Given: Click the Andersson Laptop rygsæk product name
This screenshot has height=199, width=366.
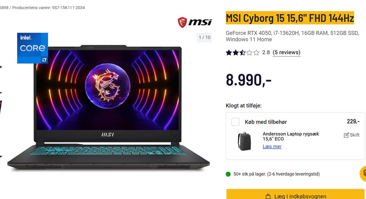Looking at the screenshot, I should (x=291, y=136).
